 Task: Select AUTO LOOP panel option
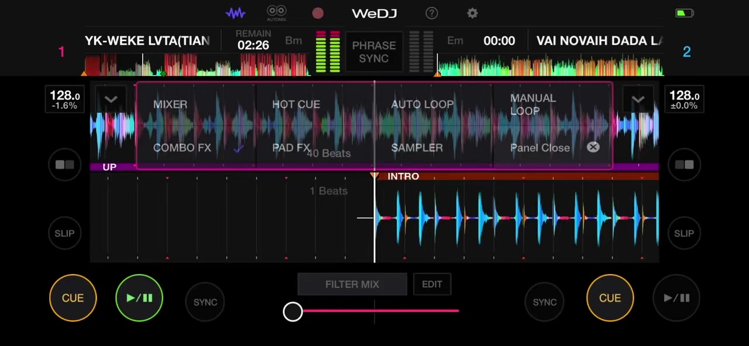[x=422, y=104]
